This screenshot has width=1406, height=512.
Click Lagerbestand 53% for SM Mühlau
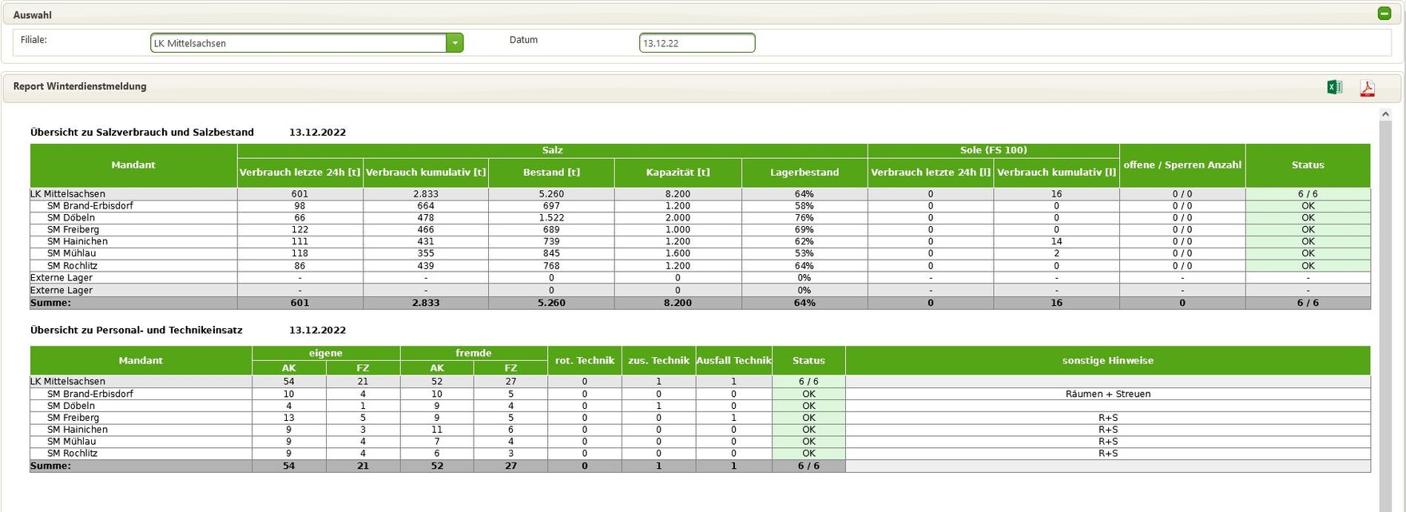click(x=804, y=254)
